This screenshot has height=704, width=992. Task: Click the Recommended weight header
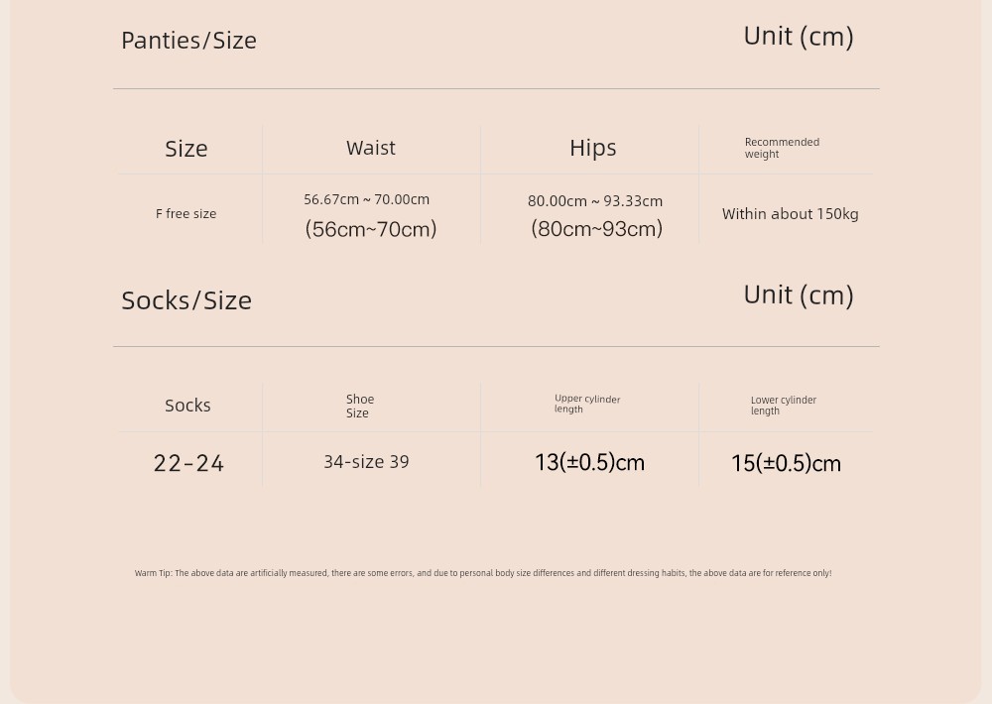[x=782, y=148]
